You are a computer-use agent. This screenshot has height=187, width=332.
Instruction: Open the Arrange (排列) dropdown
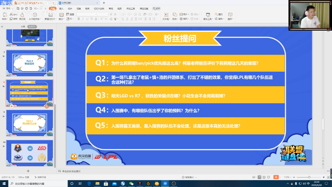point(184,19)
